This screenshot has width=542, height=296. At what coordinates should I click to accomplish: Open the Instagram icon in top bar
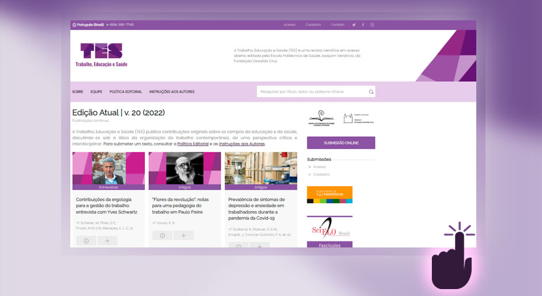click(x=372, y=25)
